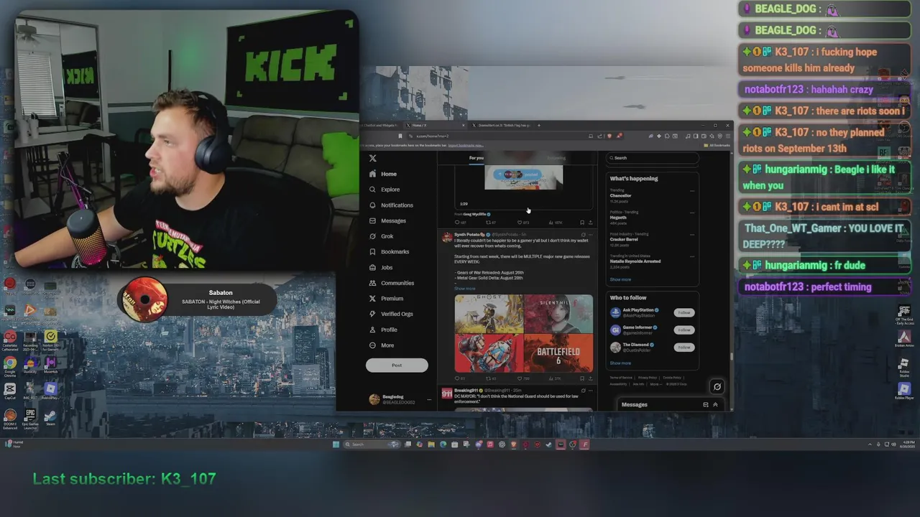This screenshot has height=517, width=920.
Task: Open the X logo in sidebar
Action: pos(372,158)
